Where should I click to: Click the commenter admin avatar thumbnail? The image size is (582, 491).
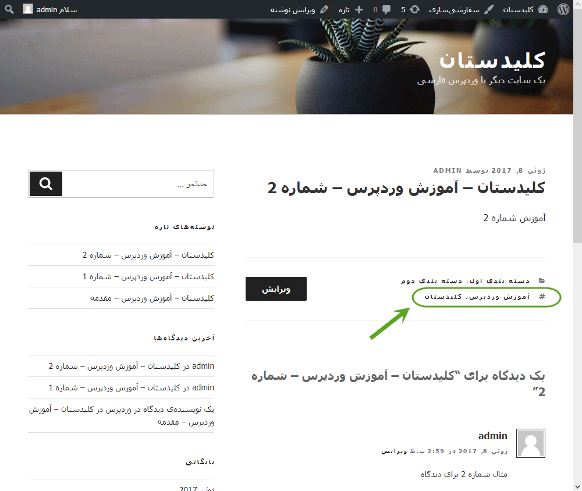click(x=531, y=443)
